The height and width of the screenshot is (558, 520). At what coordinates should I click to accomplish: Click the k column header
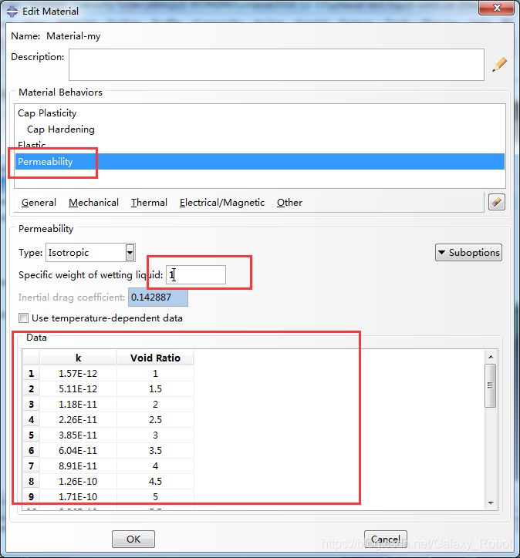click(x=78, y=358)
